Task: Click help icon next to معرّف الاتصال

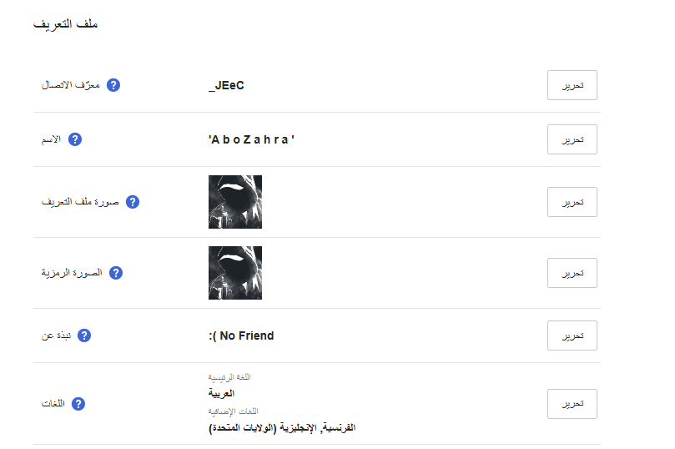Action: [x=114, y=85]
